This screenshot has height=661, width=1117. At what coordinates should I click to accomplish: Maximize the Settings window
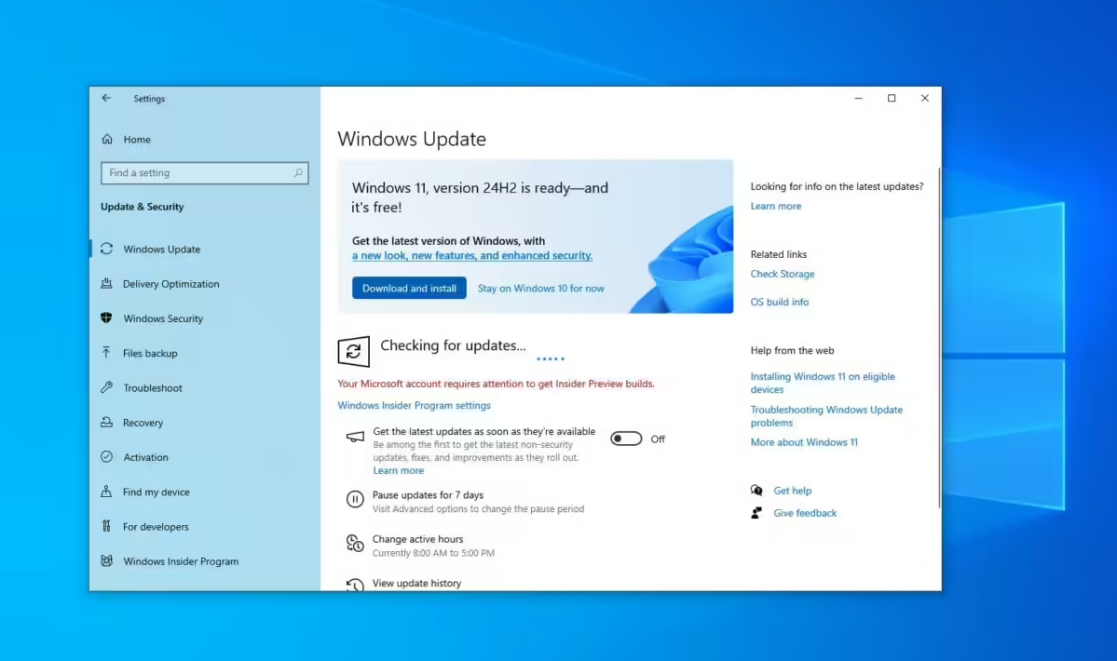click(892, 98)
